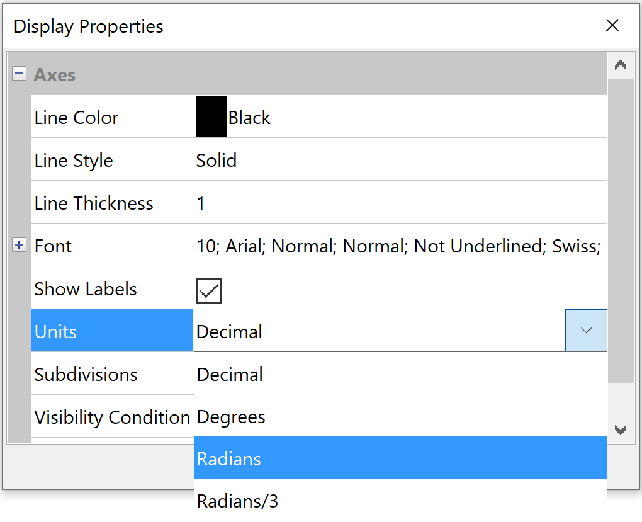Click the Solid line style value
Image resolution: width=642 pixels, height=522 pixels.
217,161
